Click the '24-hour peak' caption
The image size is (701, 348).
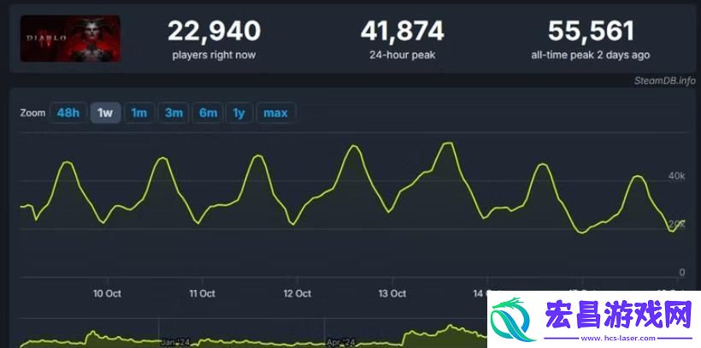(x=403, y=55)
